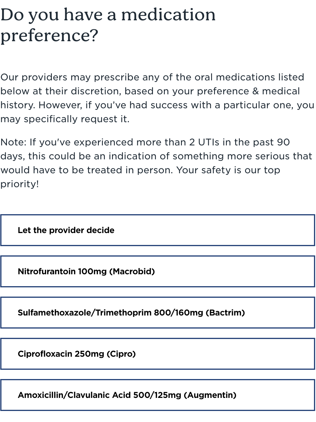Select the second medication option listed
The height and width of the screenshot is (422, 316).
point(158,271)
